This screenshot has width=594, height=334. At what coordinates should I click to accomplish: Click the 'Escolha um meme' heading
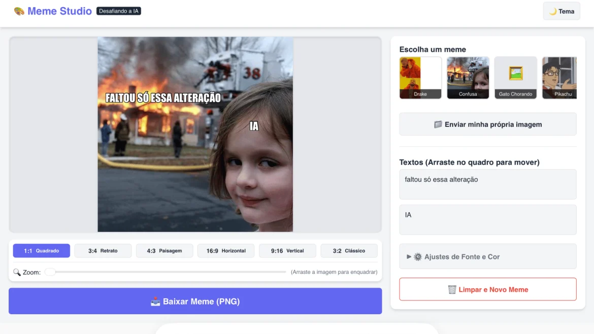click(433, 49)
